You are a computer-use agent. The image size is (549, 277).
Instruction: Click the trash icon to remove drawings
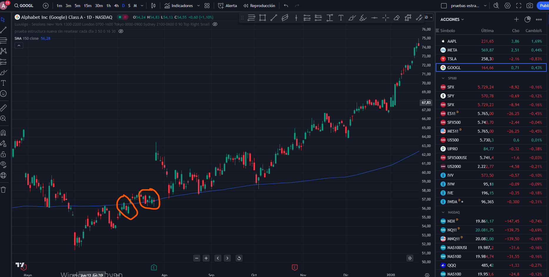pos(4,190)
